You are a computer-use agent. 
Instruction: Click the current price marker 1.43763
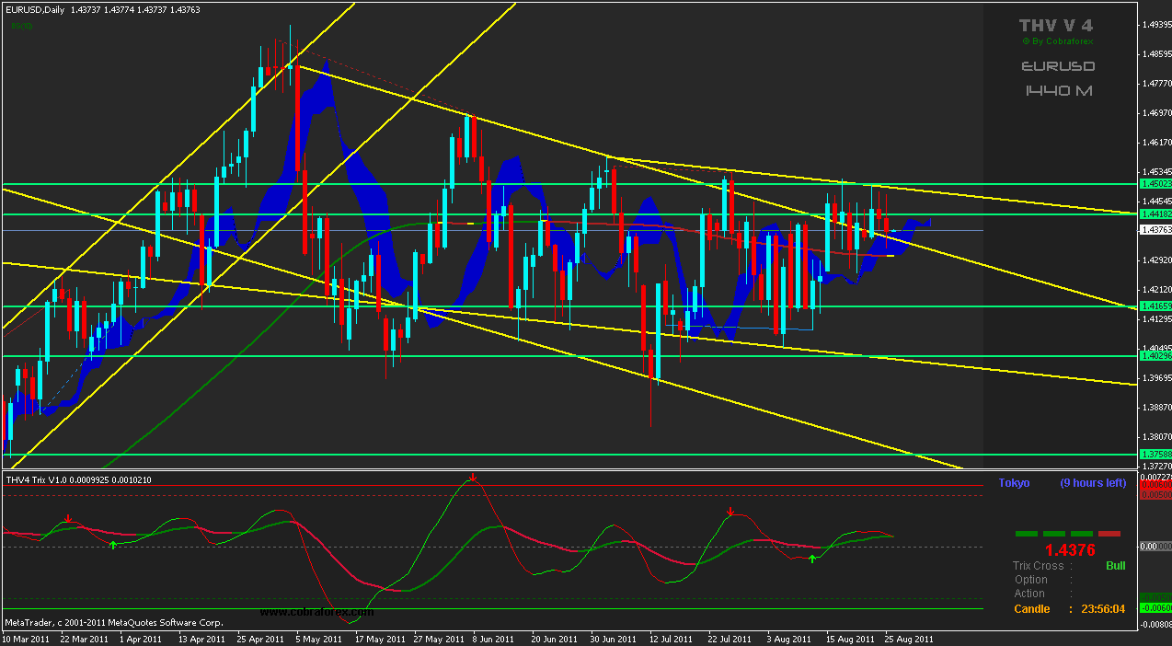point(1155,231)
